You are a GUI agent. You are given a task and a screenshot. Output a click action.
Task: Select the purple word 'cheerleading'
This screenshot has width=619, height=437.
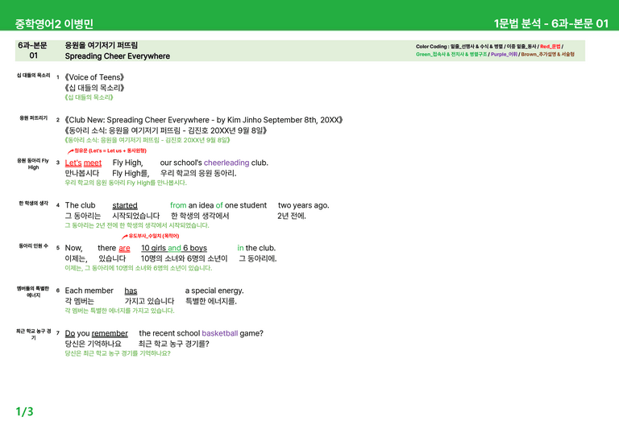point(226,163)
